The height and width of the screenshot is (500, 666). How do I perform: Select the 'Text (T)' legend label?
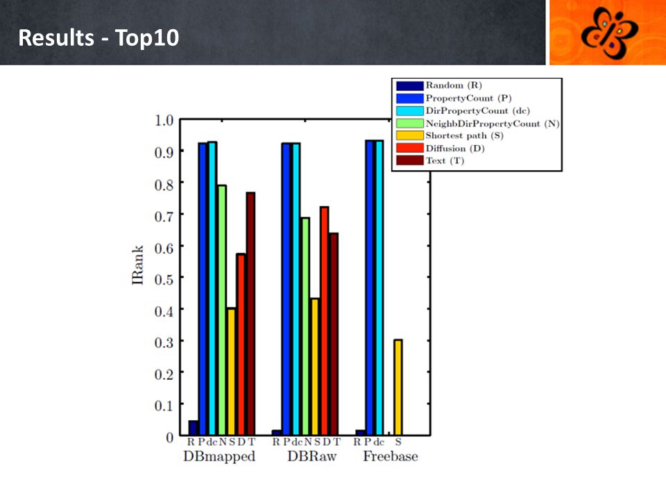[x=445, y=160]
